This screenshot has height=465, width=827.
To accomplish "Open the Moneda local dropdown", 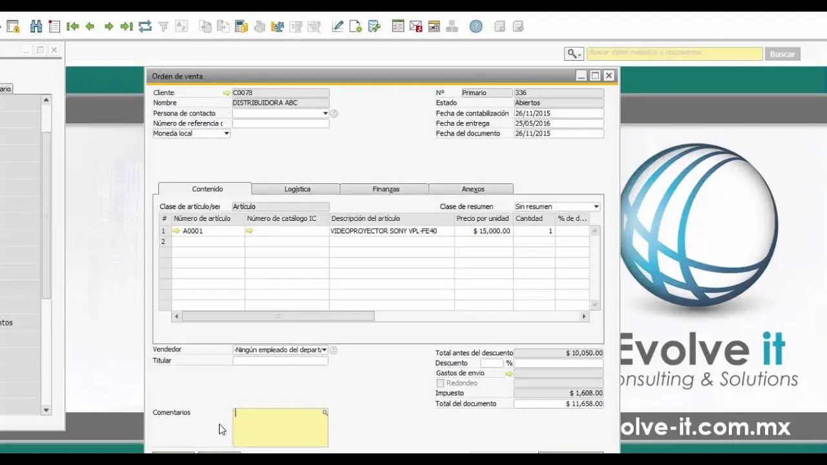I will coord(226,133).
